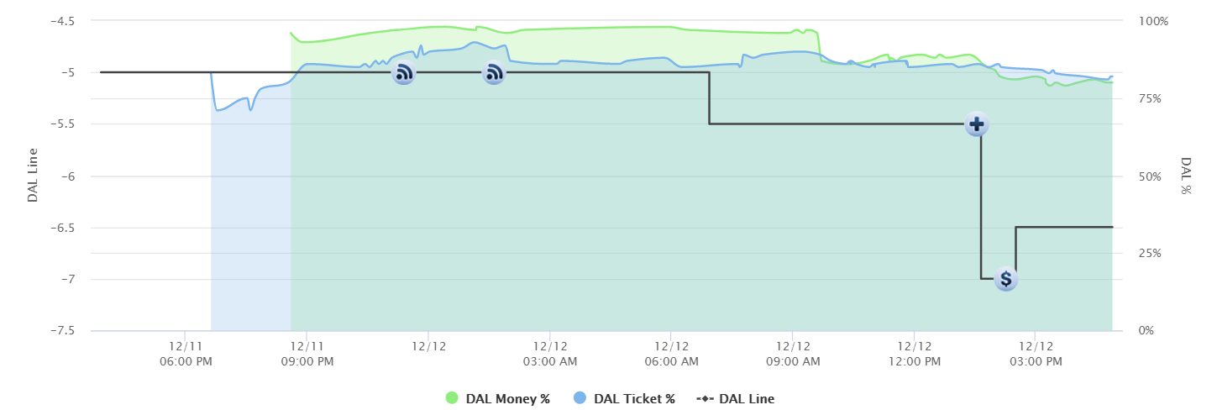Image resolution: width=1217 pixels, height=410 pixels.
Task: Toggle the DAL Line series label
Action: coord(747,399)
